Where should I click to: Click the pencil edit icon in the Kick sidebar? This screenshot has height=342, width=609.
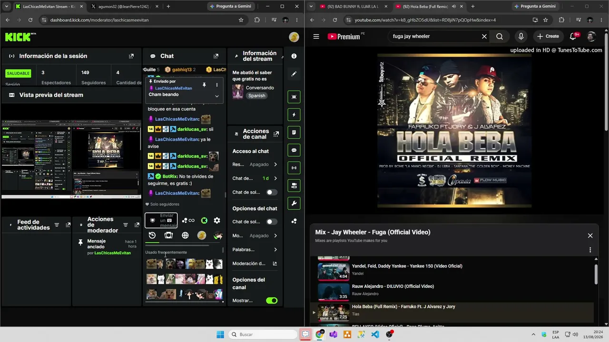click(294, 74)
